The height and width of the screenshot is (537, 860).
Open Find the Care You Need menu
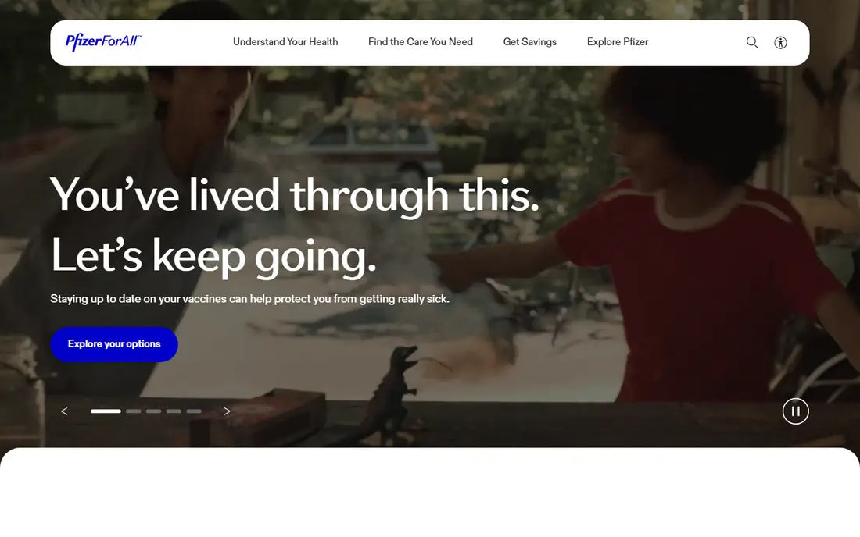pos(420,42)
